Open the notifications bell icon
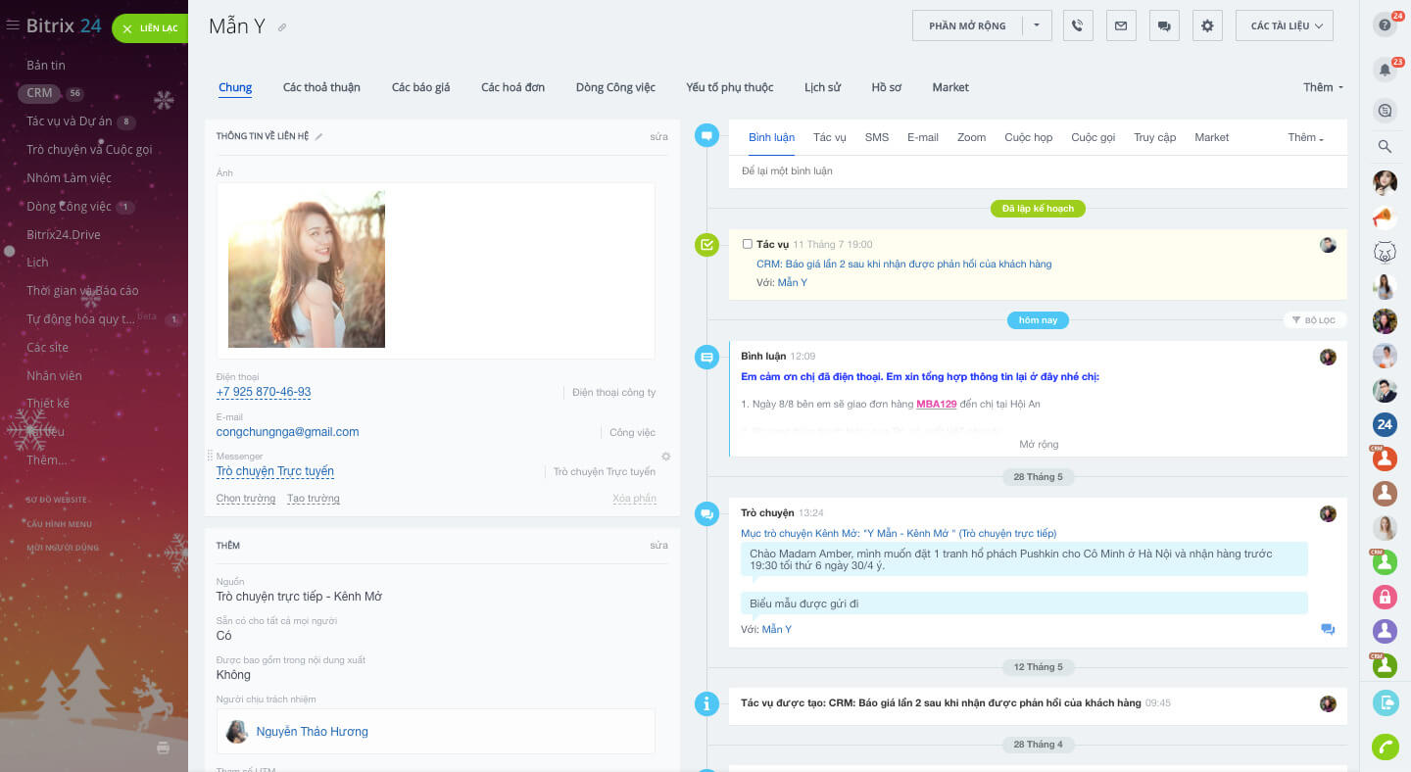This screenshot has height=772, width=1411. (x=1385, y=71)
